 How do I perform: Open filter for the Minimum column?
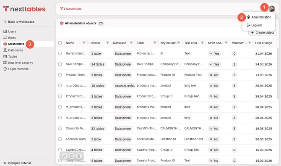250,43
